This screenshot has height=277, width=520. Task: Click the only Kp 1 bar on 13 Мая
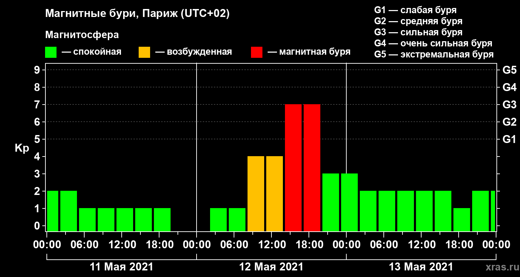coord(462,220)
